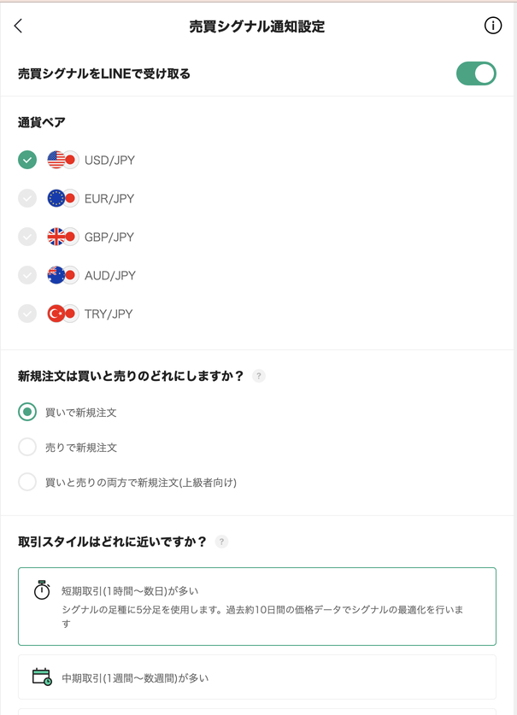The height and width of the screenshot is (715, 517).
Task: Check the GBP/JPY currency pair
Action: (x=26, y=237)
